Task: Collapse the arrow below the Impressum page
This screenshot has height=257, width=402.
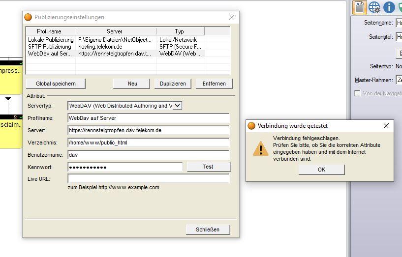Action: (8, 98)
